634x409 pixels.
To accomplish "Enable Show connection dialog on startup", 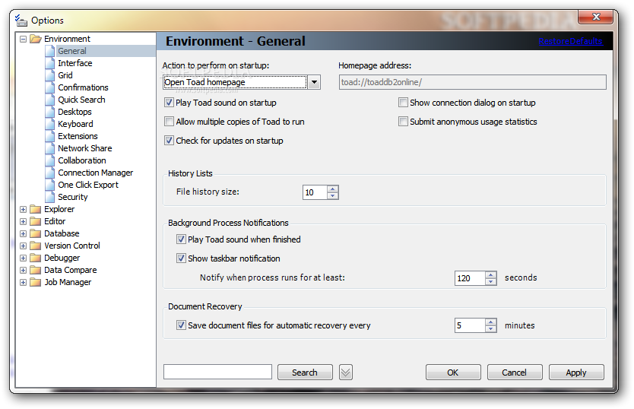I will [x=403, y=103].
